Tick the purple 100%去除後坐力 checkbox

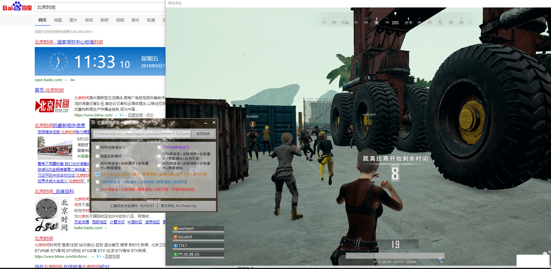click(x=159, y=147)
